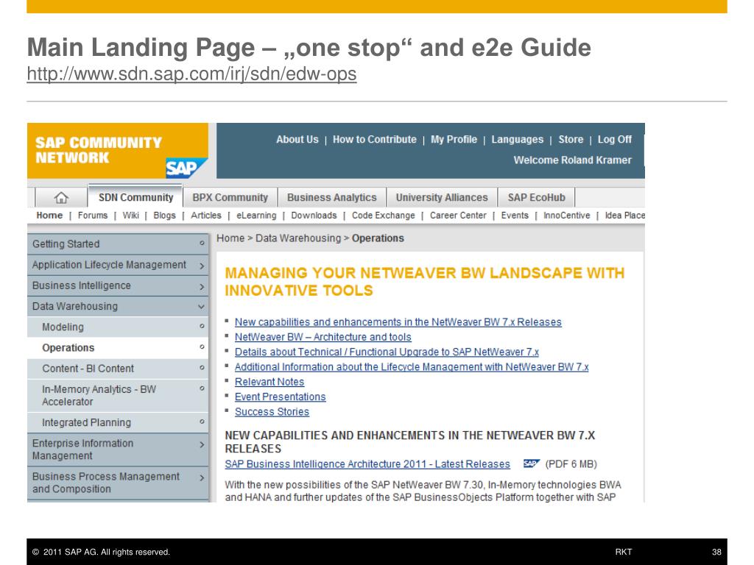Click the In-Memory Analytics circle marker
This screenshot has height=565, width=754.
pyautogui.click(x=202, y=388)
